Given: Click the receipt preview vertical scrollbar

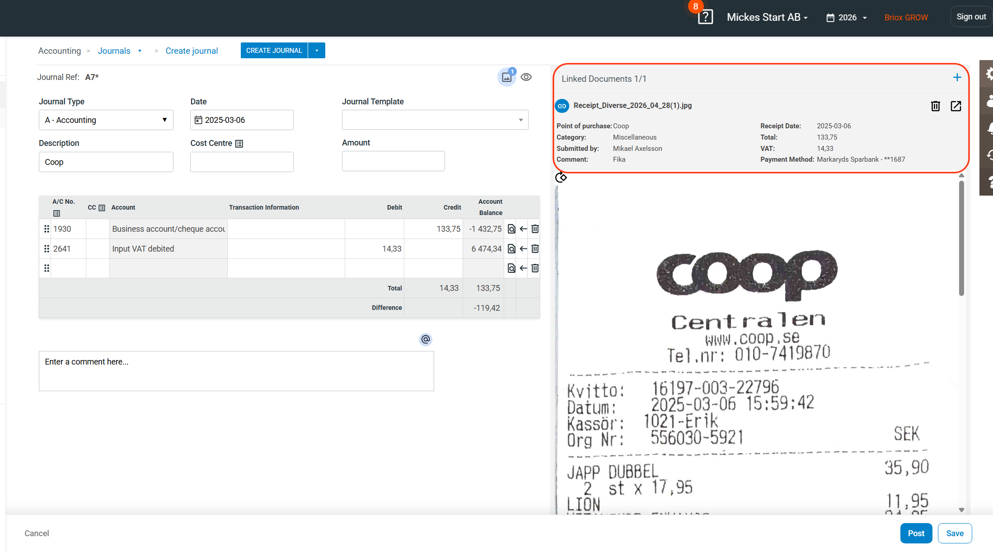Looking at the screenshot, I should 961,239.
